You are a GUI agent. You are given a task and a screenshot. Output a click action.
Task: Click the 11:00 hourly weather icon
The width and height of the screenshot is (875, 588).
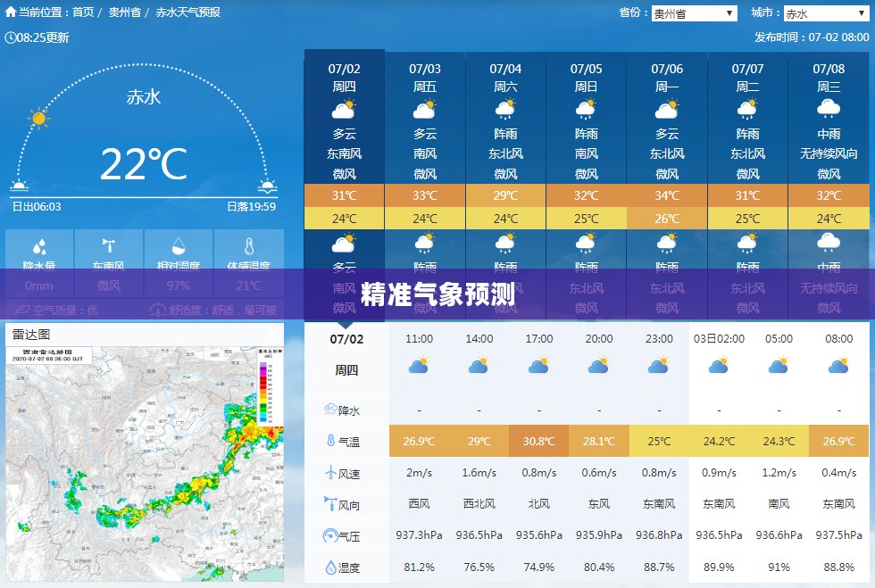tap(419, 366)
